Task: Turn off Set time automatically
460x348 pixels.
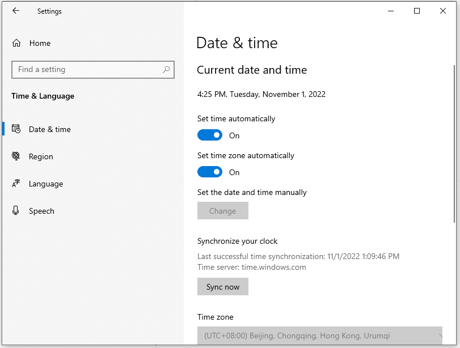Action: click(210, 135)
